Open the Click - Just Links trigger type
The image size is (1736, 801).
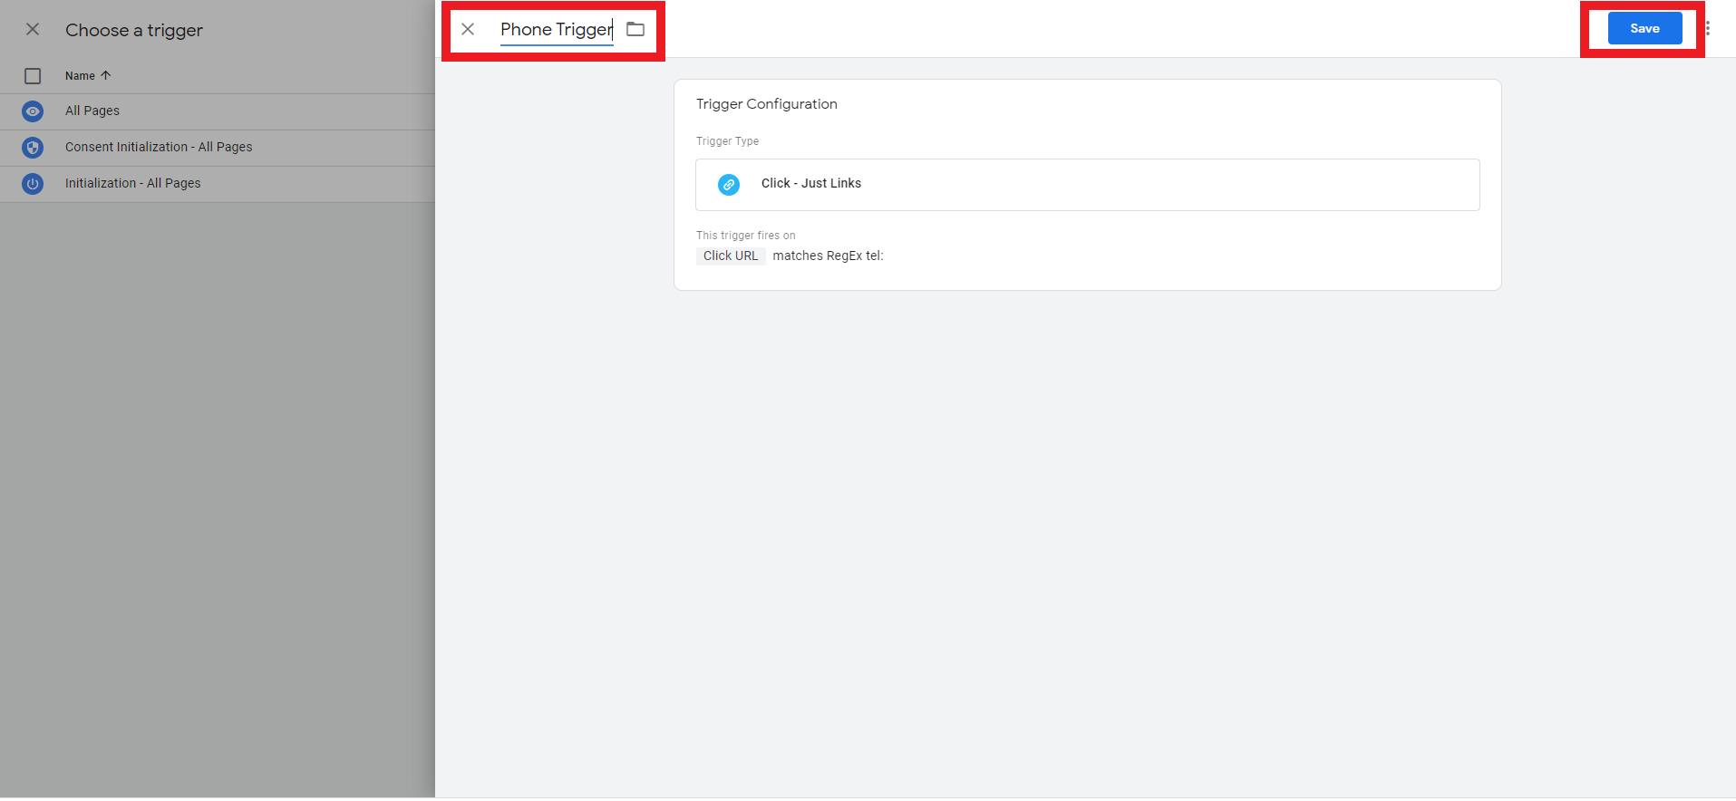(1086, 184)
